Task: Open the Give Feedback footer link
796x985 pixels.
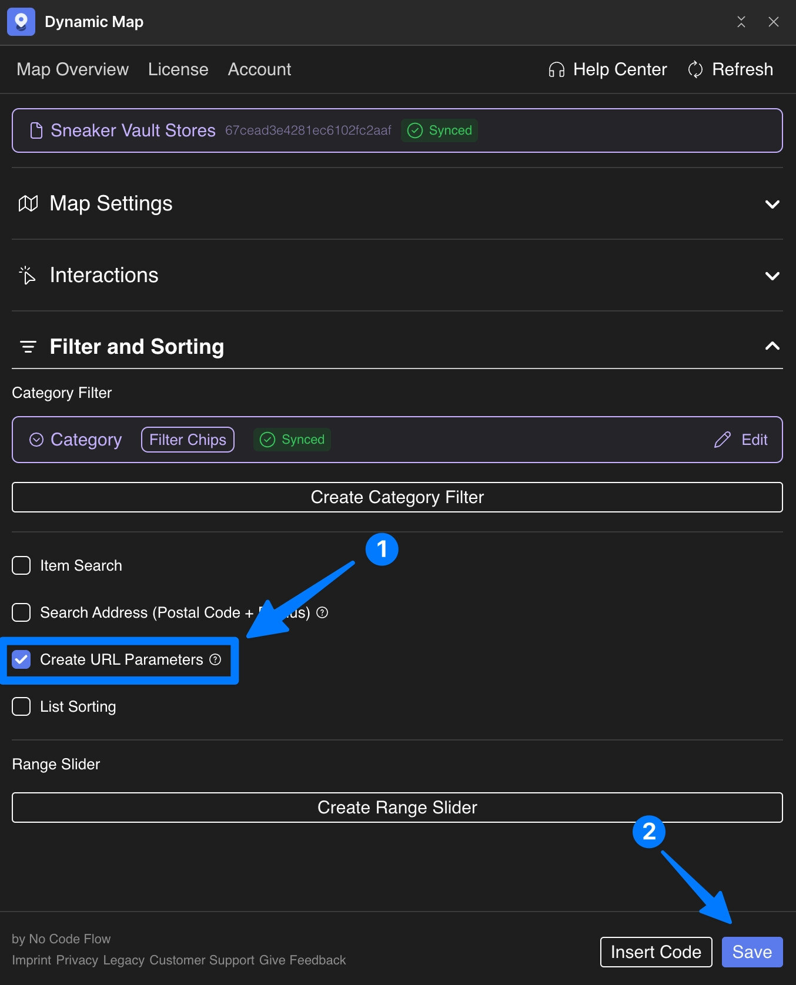Action: click(x=302, y=960)
